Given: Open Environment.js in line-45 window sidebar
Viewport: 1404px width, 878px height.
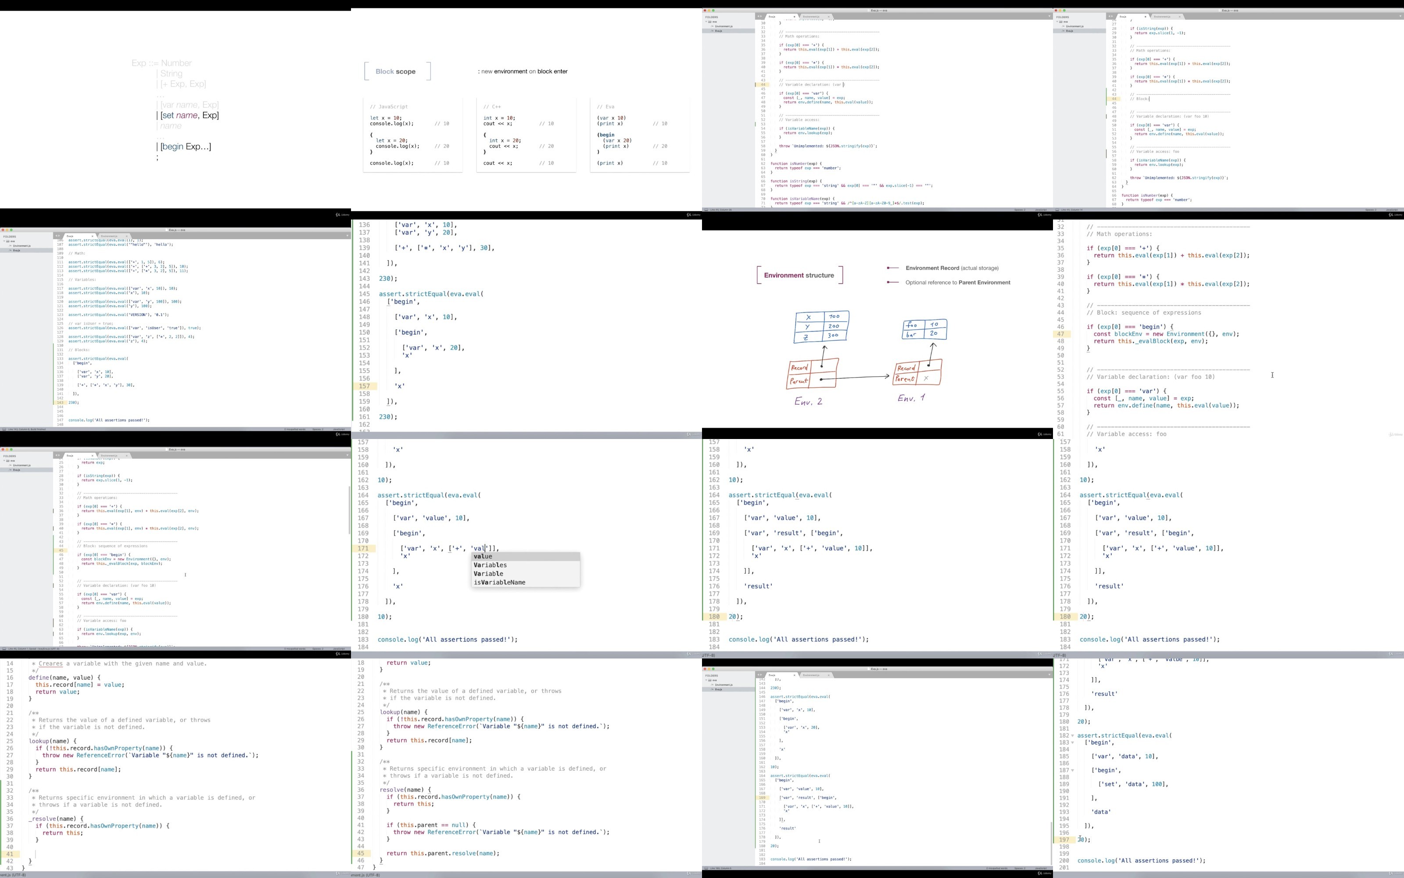Looking at the screenshot, I should tap(23, 465).
